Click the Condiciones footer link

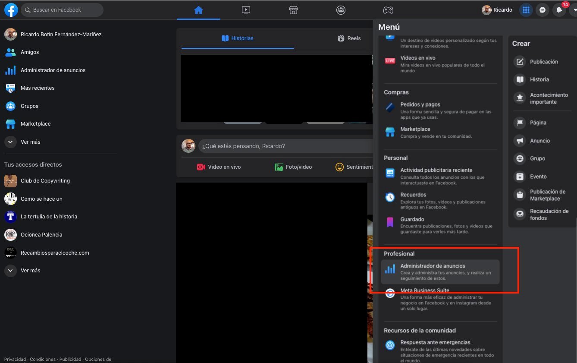coord(43,359)
